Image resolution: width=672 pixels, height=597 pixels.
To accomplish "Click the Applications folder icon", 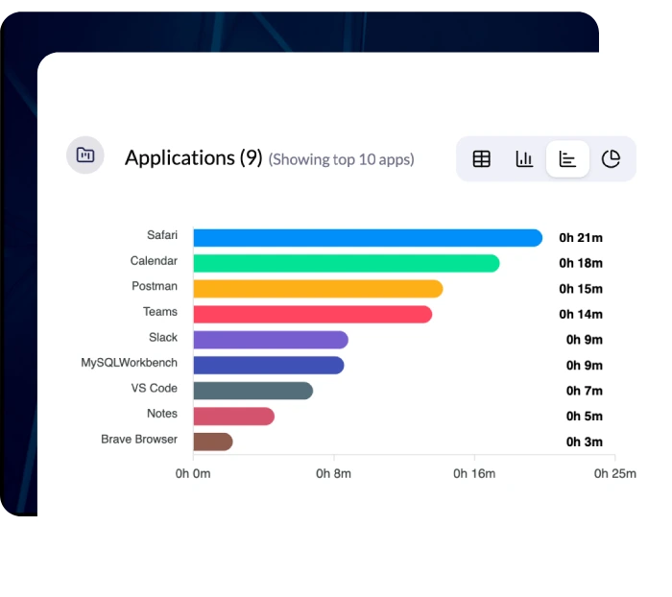I will point(85,155).
